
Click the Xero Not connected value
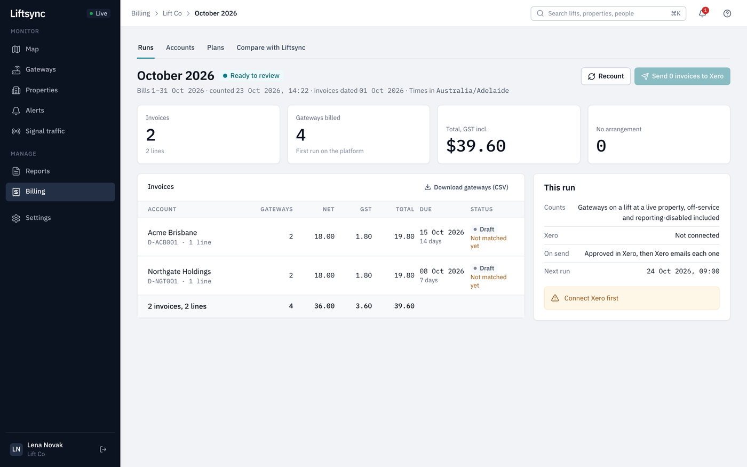tap(697, 235)
